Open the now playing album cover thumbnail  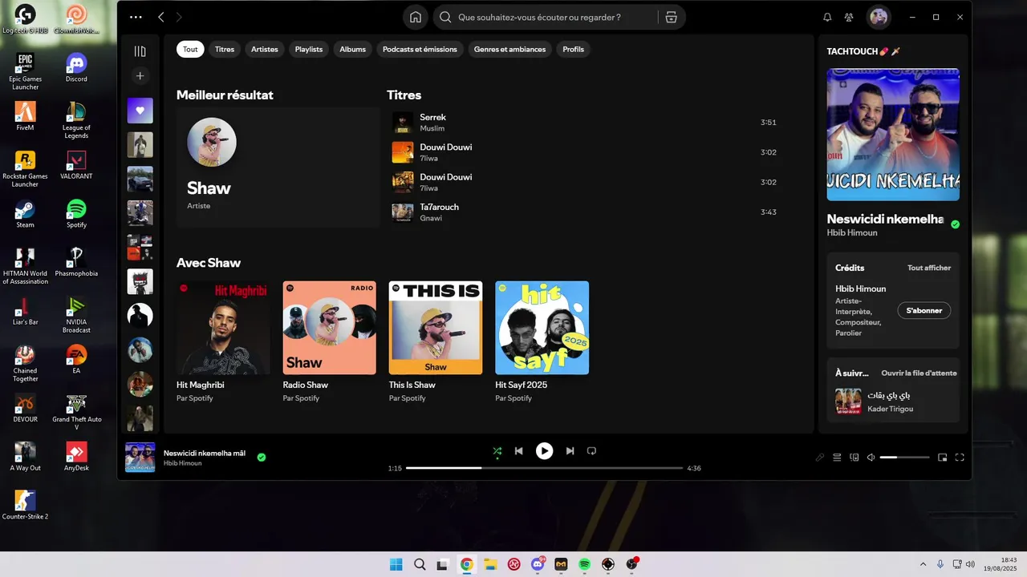[x=140, y=458]
